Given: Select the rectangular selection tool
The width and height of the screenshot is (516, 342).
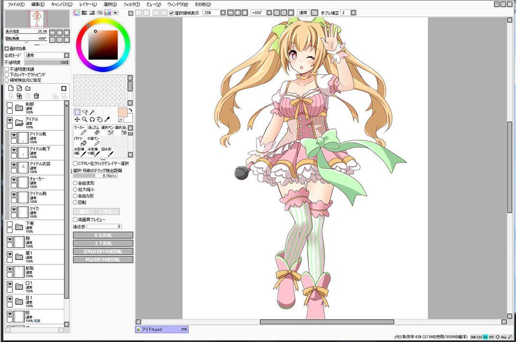Looking at the screenshot, I should 77,112.
